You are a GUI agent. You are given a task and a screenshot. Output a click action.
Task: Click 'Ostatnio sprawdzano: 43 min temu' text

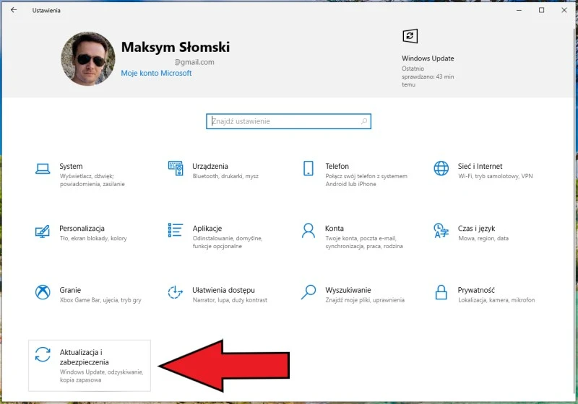(428, 76)
